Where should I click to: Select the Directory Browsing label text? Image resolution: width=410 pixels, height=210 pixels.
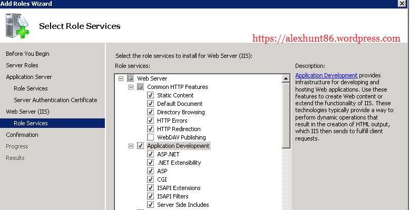(181, 112)
